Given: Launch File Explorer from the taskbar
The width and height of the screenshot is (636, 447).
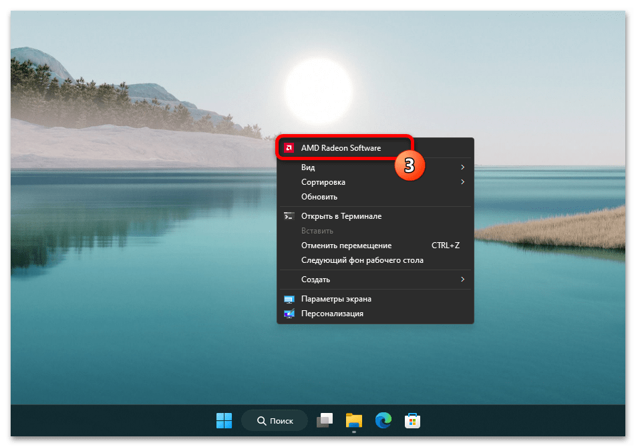Looking at the screenshot, I should click(x=353, y=420).
